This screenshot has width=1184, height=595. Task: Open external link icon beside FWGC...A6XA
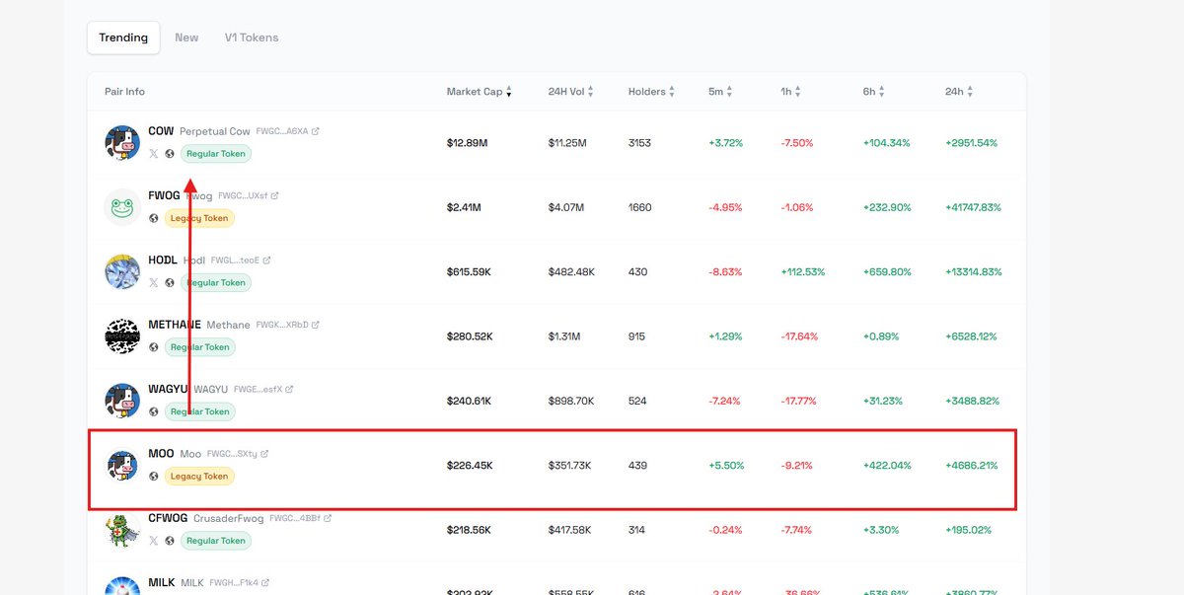(316, 131)
